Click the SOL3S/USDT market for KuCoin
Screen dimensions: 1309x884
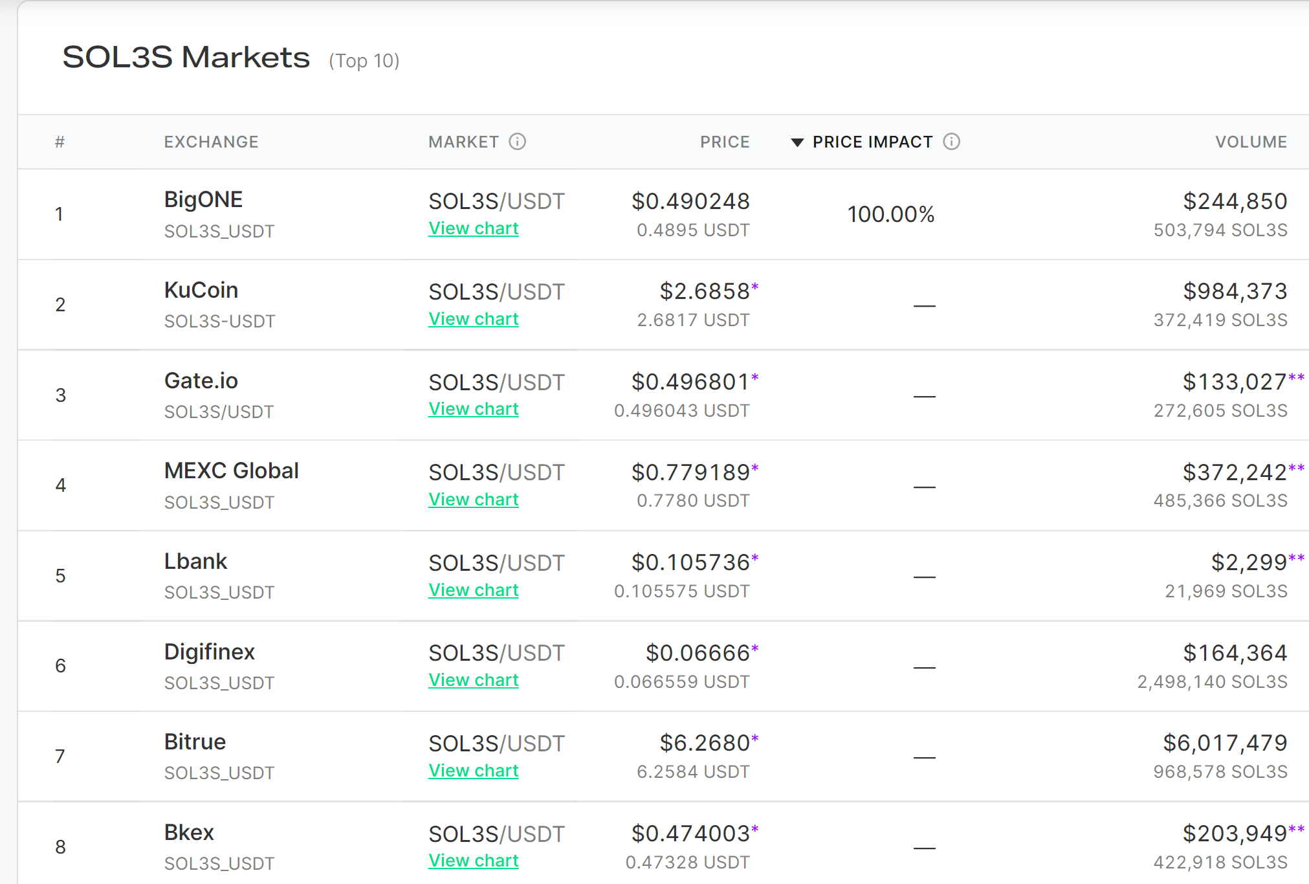(496, 292)
